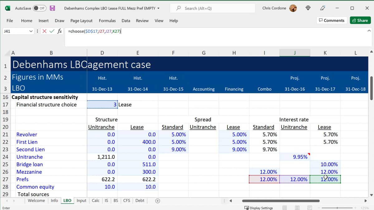The height and width of the screenshot is (210, 374).
Task: Click the Comments button
Action: click(332, 21)
